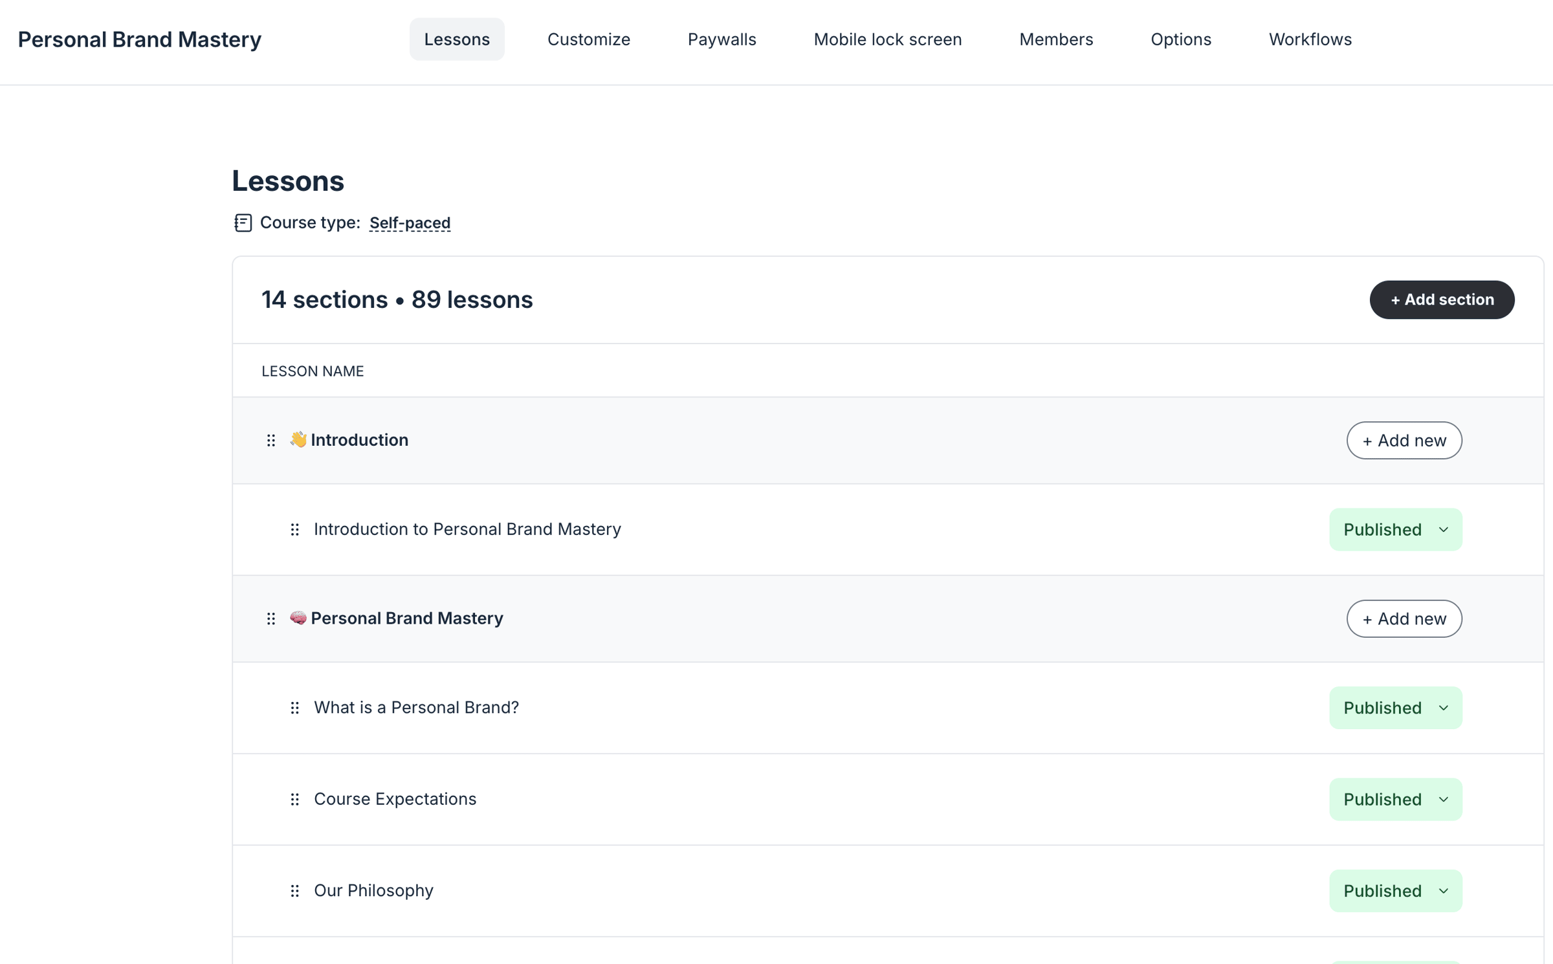Click drag handle for What is a Personal Brand?
This screenshot has height=964, width=1553.
coord(295,708)
